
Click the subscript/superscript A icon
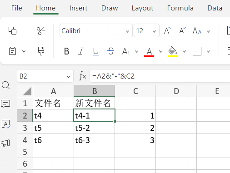(126, 51)
